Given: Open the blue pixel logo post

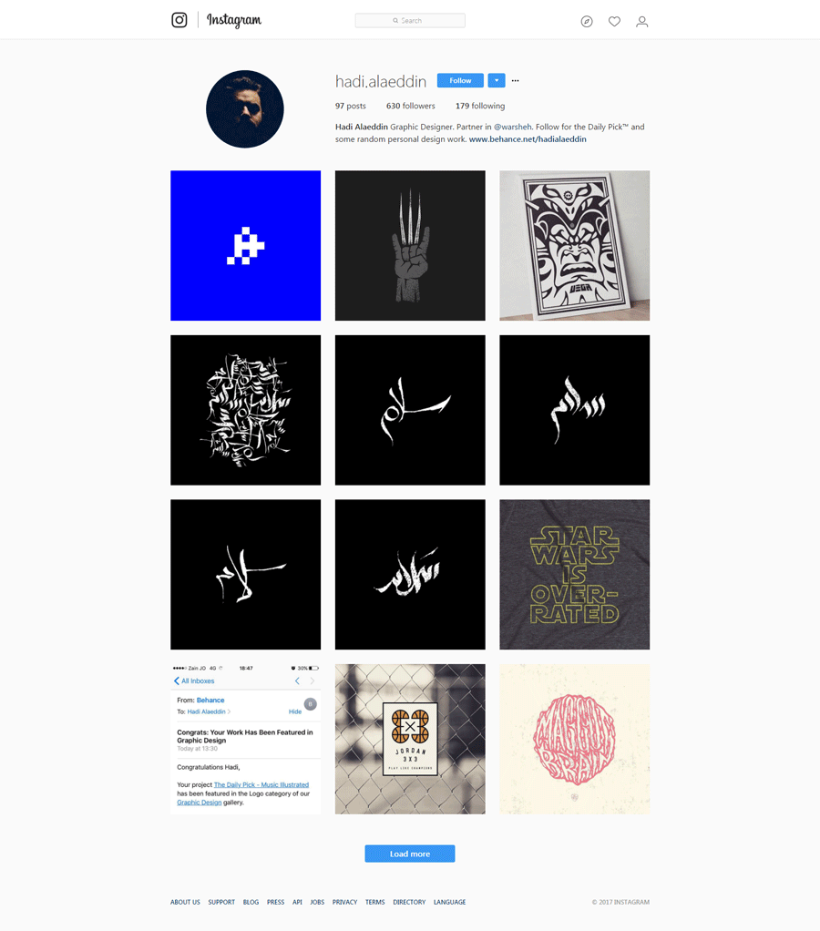Looking at the screenshot, I should 245,245.
